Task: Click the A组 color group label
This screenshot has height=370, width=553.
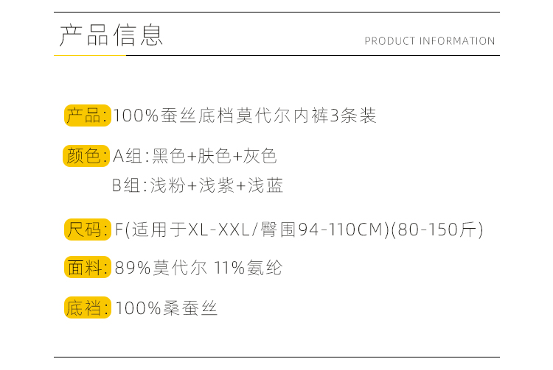Action: pyautogui.click(x=129, y=156)
